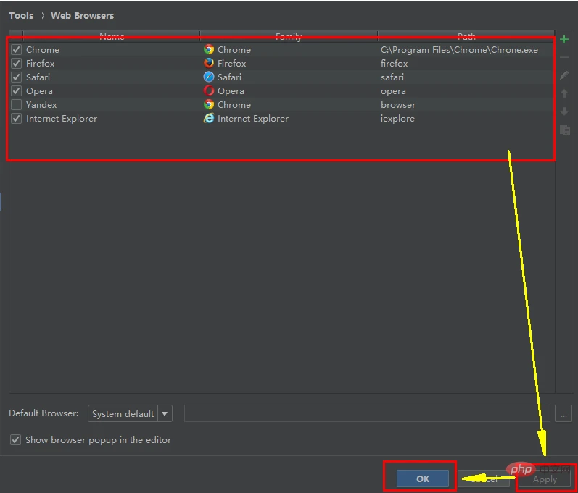Click Safari compass icon

(209, 77)
